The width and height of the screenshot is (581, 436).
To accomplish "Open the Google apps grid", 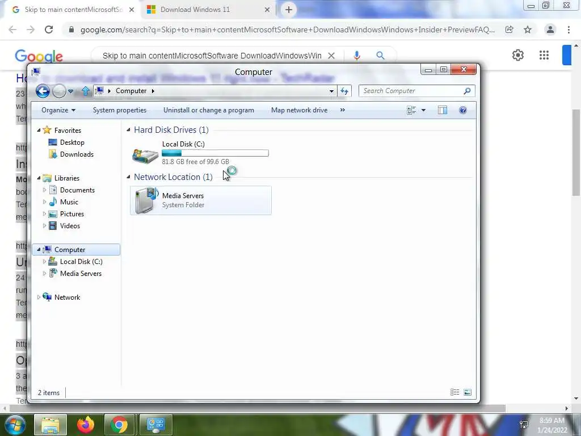I will coord(544,55).
